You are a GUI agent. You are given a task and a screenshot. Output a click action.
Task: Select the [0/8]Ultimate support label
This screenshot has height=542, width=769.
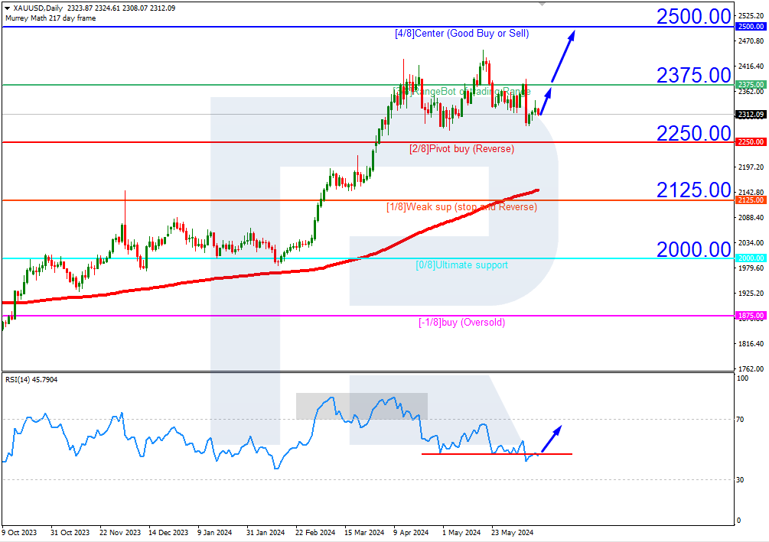pos(461,265)
